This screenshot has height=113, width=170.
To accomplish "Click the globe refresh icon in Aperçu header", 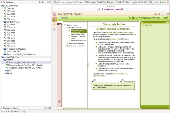I will 159,14.
